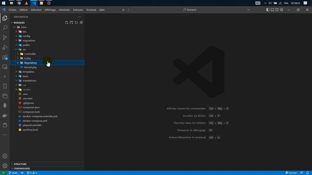This screenshot has width=312, height=175.
Task: Open VS Code from Windows taskbar
Action: coord(34,3)
